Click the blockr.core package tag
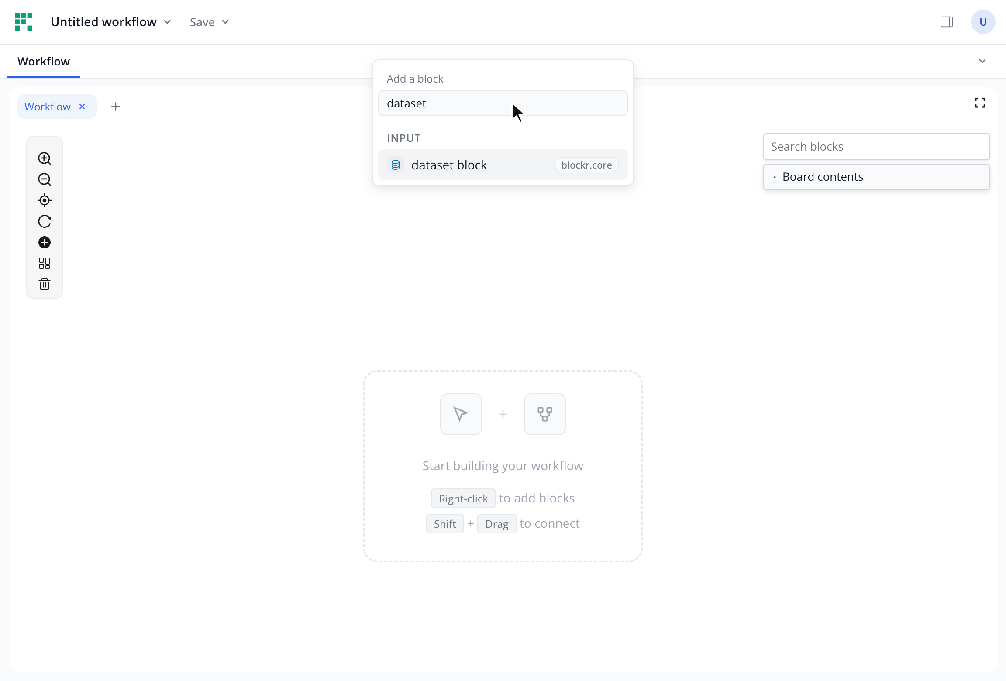1006x681 pixels. (586, 165)
